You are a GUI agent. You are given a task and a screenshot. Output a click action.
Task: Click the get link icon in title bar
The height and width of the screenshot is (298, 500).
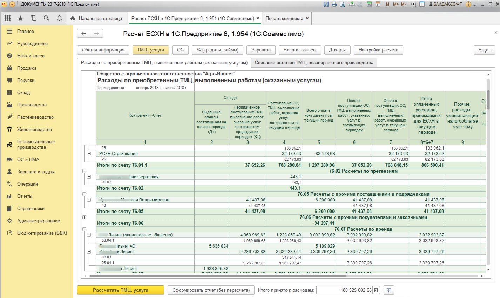coord(352,4)
